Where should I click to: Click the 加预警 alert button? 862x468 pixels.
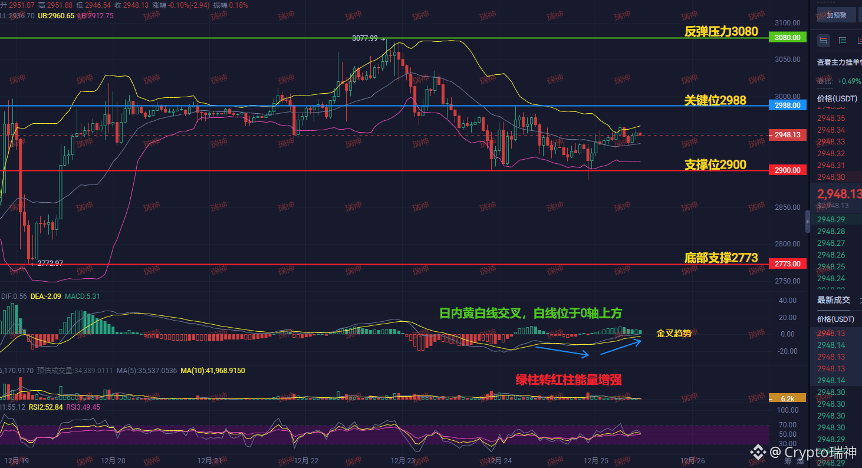(837, 15)
